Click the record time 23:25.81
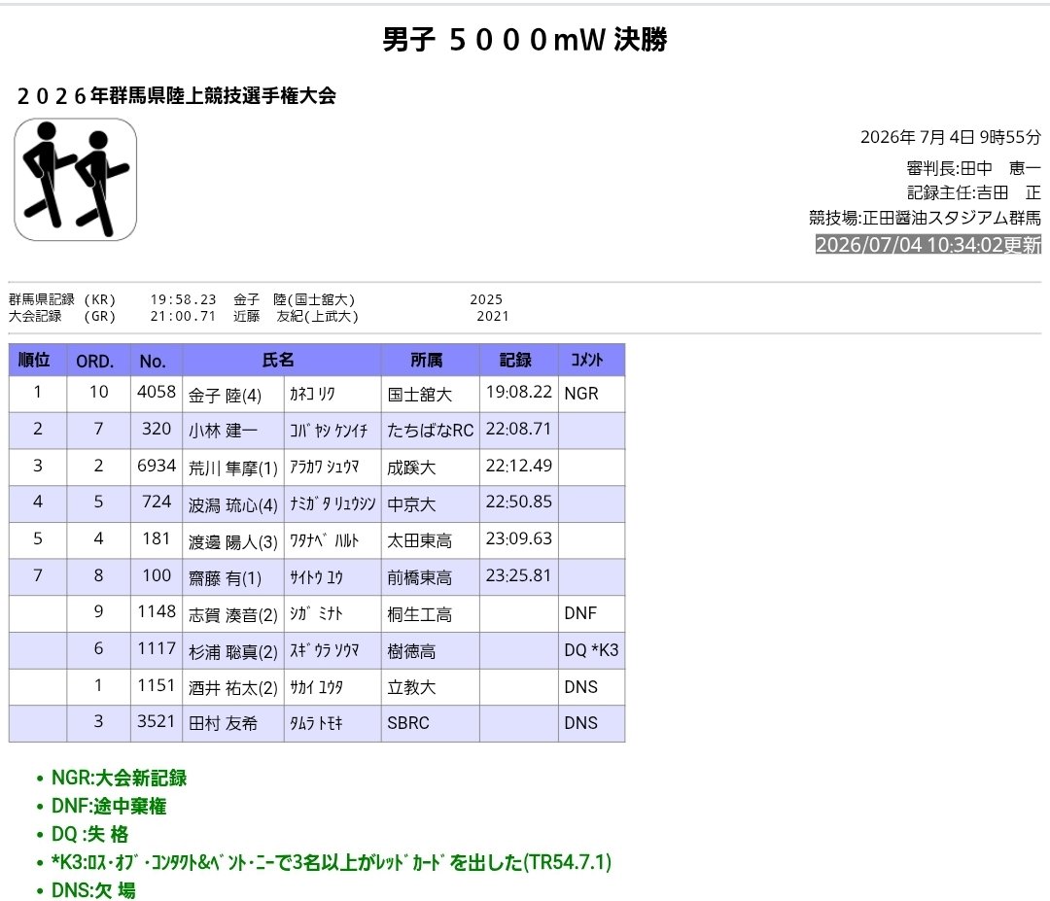1050x901 pixels. (x=519, y=575)
